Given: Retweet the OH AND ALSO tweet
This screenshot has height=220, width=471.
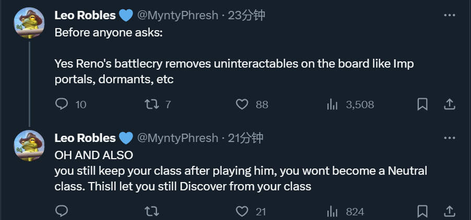Looking at the screenshot, I should 152,212.
